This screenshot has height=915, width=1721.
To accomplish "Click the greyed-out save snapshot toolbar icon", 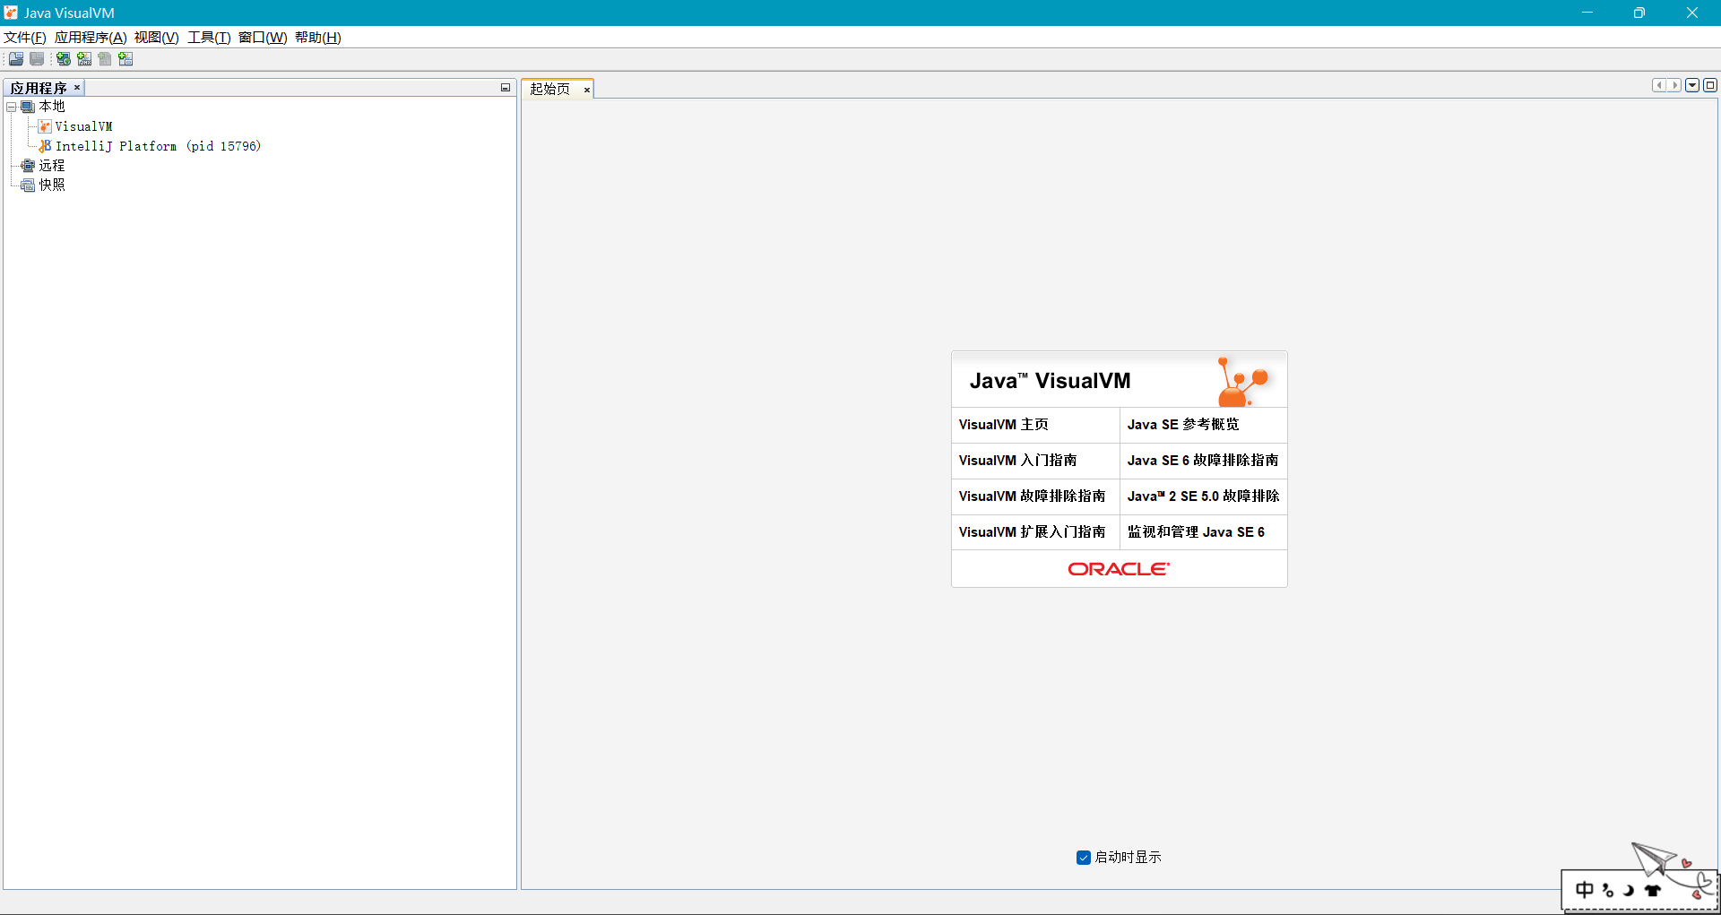I will (x=37, y=59).
